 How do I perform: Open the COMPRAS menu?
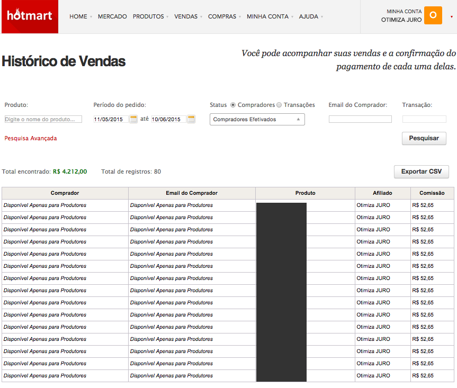tap(225, 16)
